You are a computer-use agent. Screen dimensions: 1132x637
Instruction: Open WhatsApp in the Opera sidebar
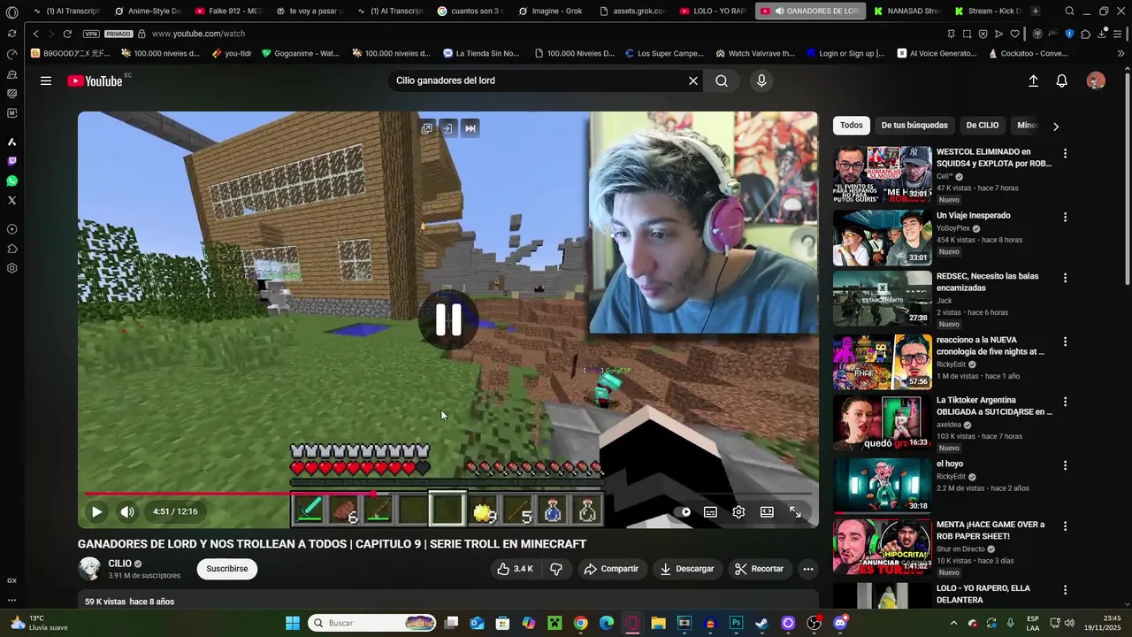point(11,180)
